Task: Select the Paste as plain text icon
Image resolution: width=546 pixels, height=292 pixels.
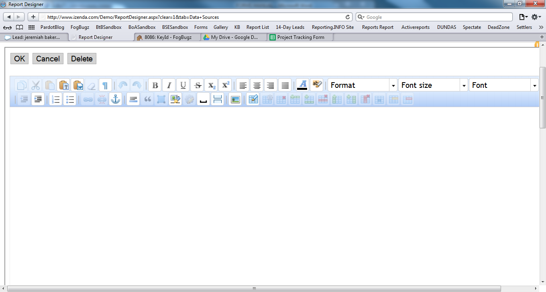Action: pos(63,85)
